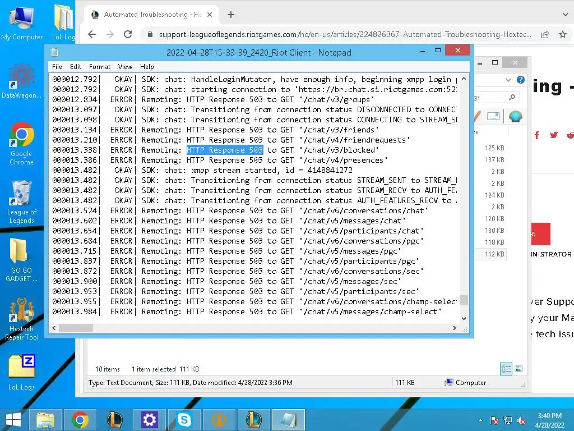Click the Explorer search magnifier icon
The image size is (574, 431).
pos(512,97)
